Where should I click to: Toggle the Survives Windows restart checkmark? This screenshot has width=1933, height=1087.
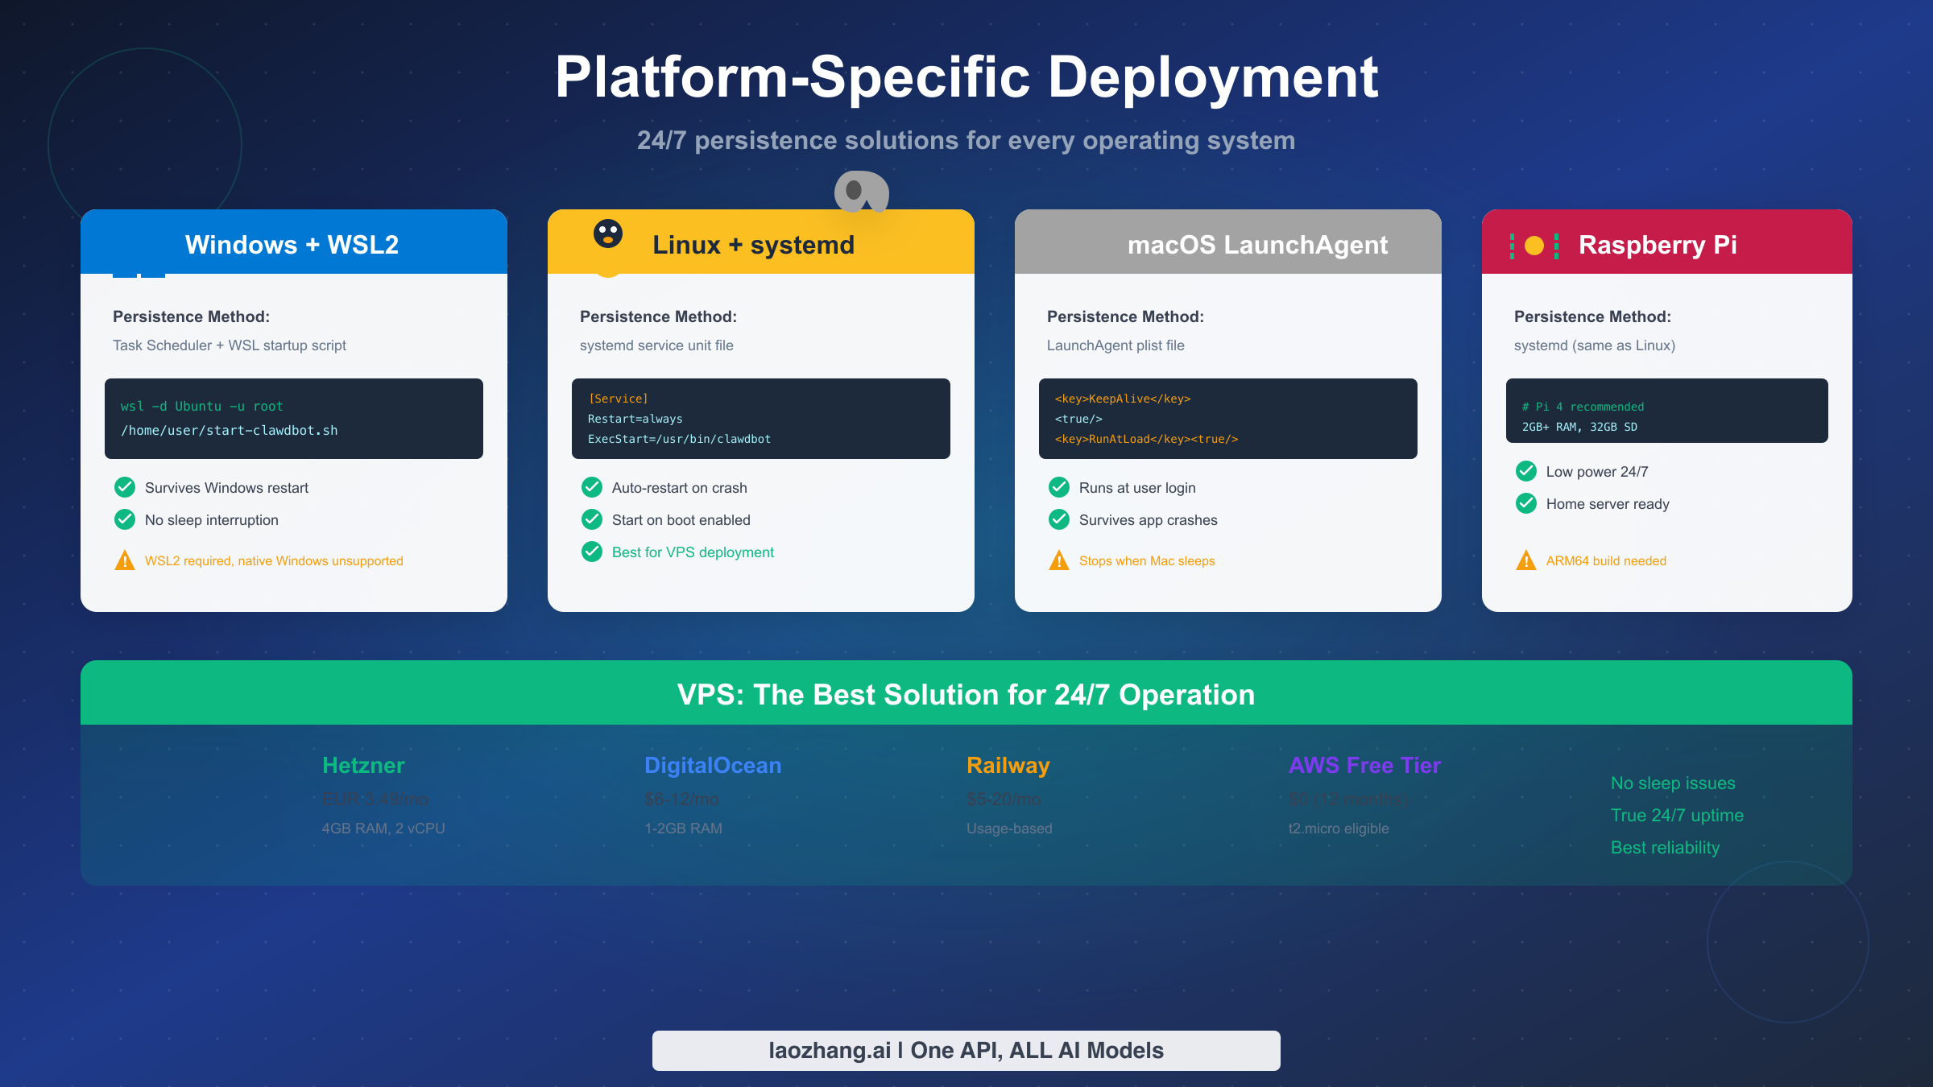125,487
